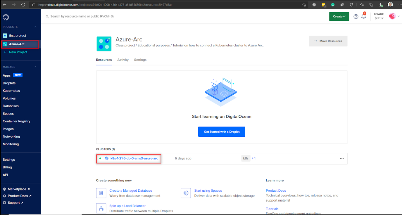The height and width of the screenshot is (215, 402).
Task: Click the Spin up a Load Balancer link
Action: coord(128,206)
